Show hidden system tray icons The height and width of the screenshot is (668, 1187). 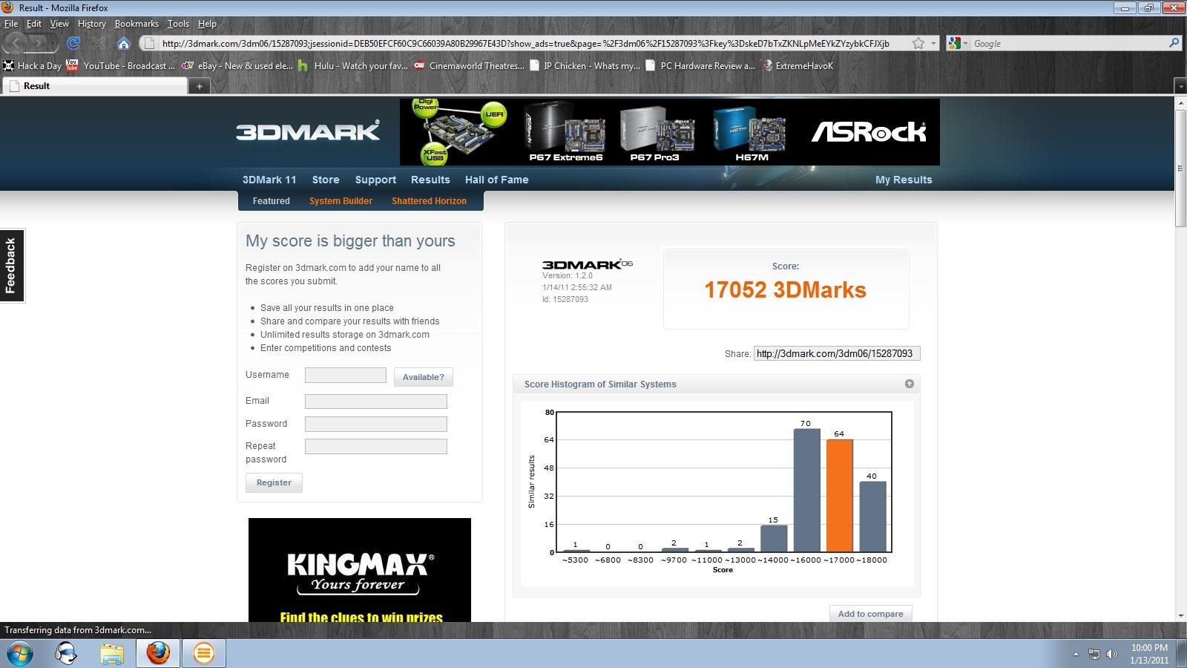(1076, 654)
